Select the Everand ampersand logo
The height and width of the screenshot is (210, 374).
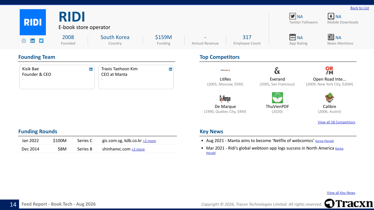277,71
